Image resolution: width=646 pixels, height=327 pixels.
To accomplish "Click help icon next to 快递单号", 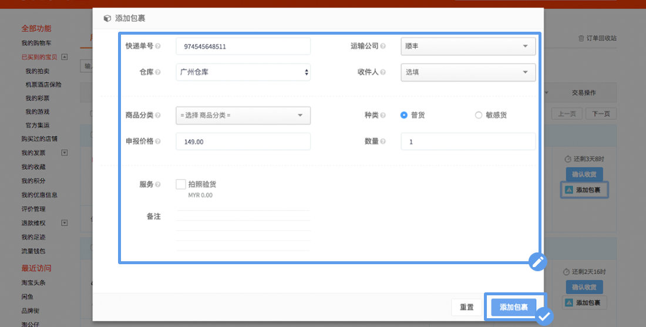I will [157, 46].
